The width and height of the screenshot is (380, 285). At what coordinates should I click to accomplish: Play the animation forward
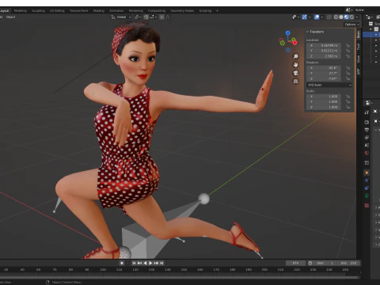click(x=150, y=263)
